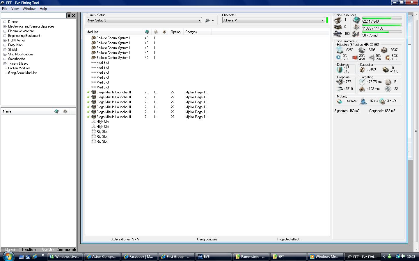Viewport: 419px width, 261px height.
Task: Click the powergrid atom icon in Ship Resources
Action: pos(356,27)
